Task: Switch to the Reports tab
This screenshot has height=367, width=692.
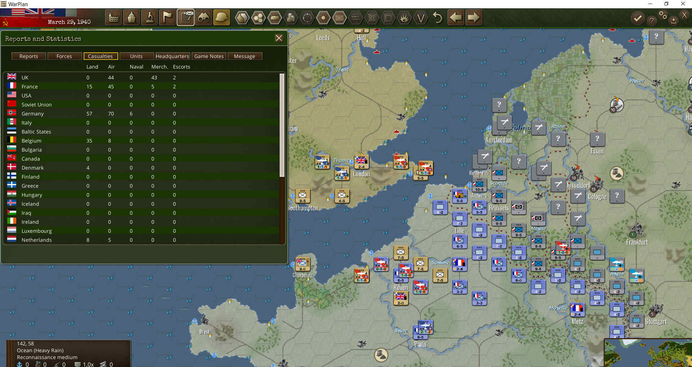Action: coord(29,56)
